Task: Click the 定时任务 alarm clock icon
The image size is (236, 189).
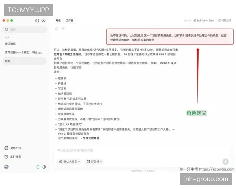Action: coord(6,157)
